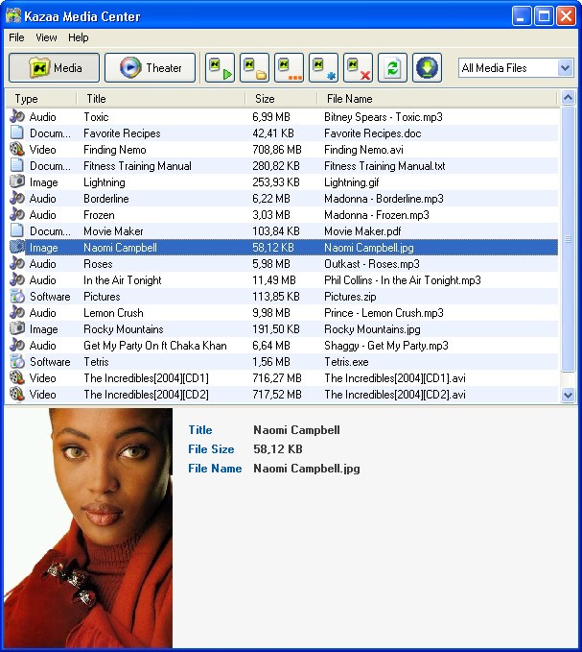Sort the list by Title column
Viewport: 582px width, 652px height.
pos(161,99)
